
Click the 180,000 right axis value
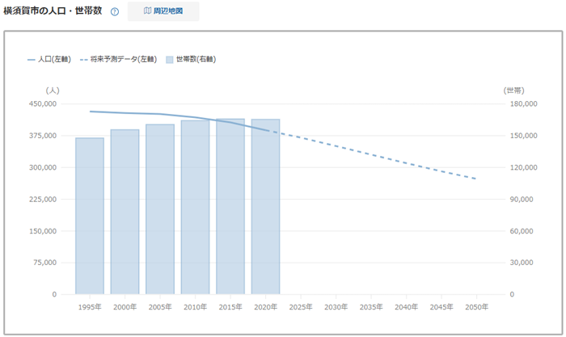523,104
